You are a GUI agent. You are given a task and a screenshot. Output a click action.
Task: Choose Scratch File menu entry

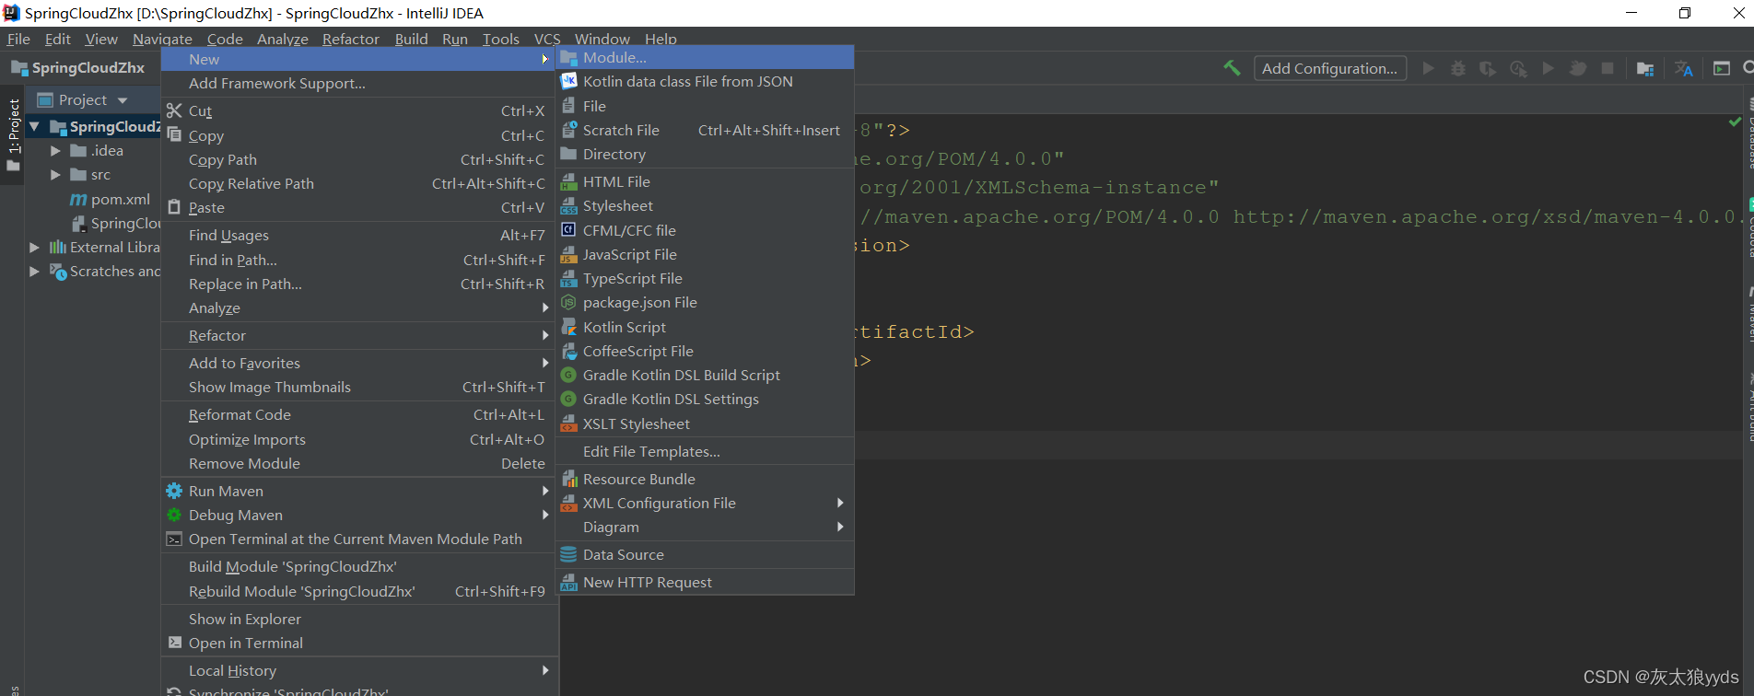(707, 130)
